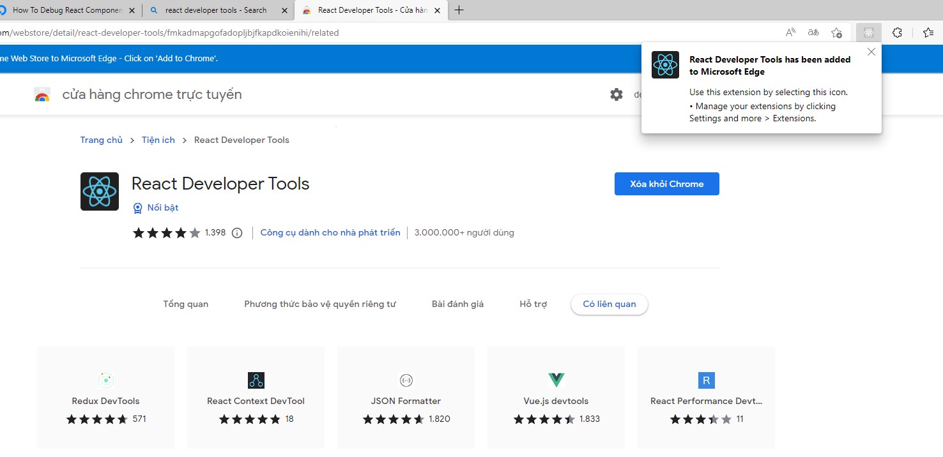Close the React Developer Tools store tab
The height and width of the screenshot is (457, 943).
437,10
